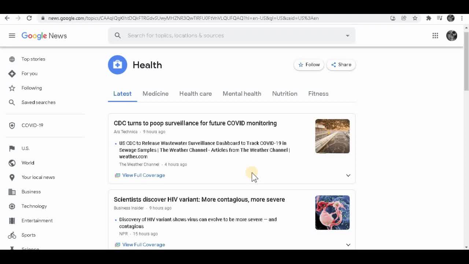Click the Top stories globe icon

click(12, 59)
